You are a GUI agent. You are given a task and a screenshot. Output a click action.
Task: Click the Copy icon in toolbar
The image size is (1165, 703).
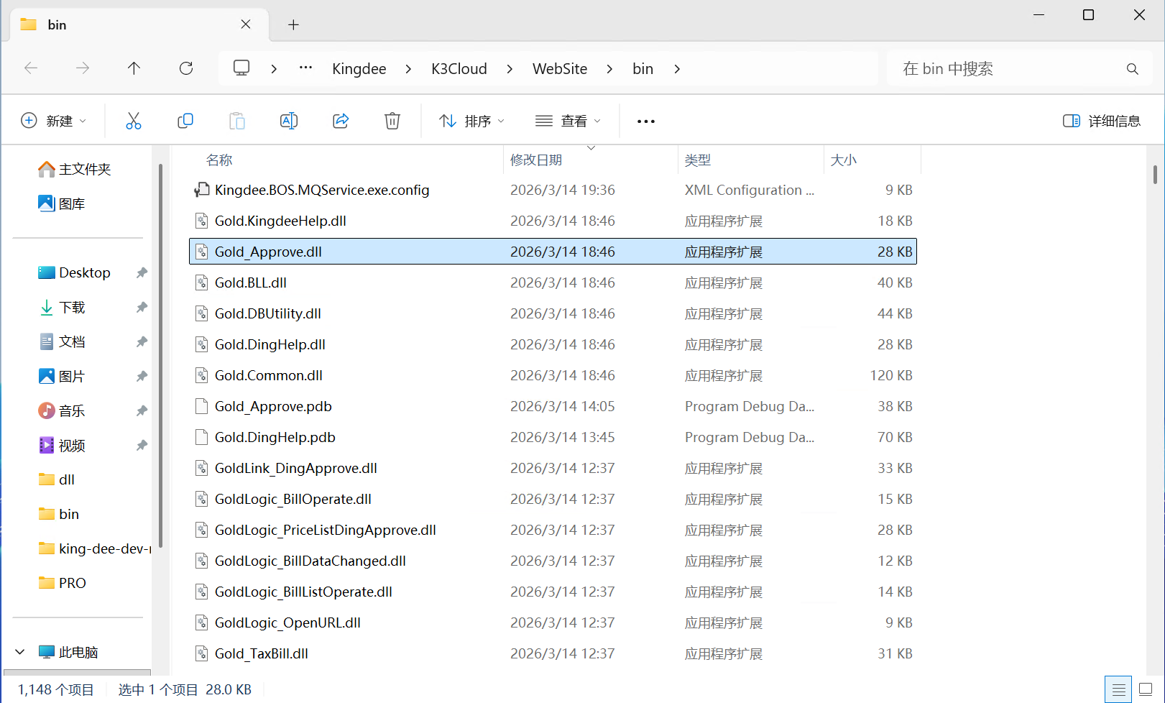coord(185,121)
